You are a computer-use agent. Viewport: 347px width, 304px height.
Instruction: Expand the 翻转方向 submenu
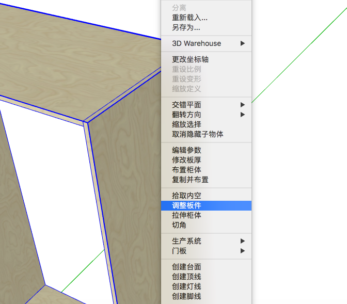[x=186, y=115]
